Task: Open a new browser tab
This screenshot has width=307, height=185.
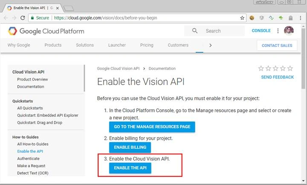Action: (69, 9)
